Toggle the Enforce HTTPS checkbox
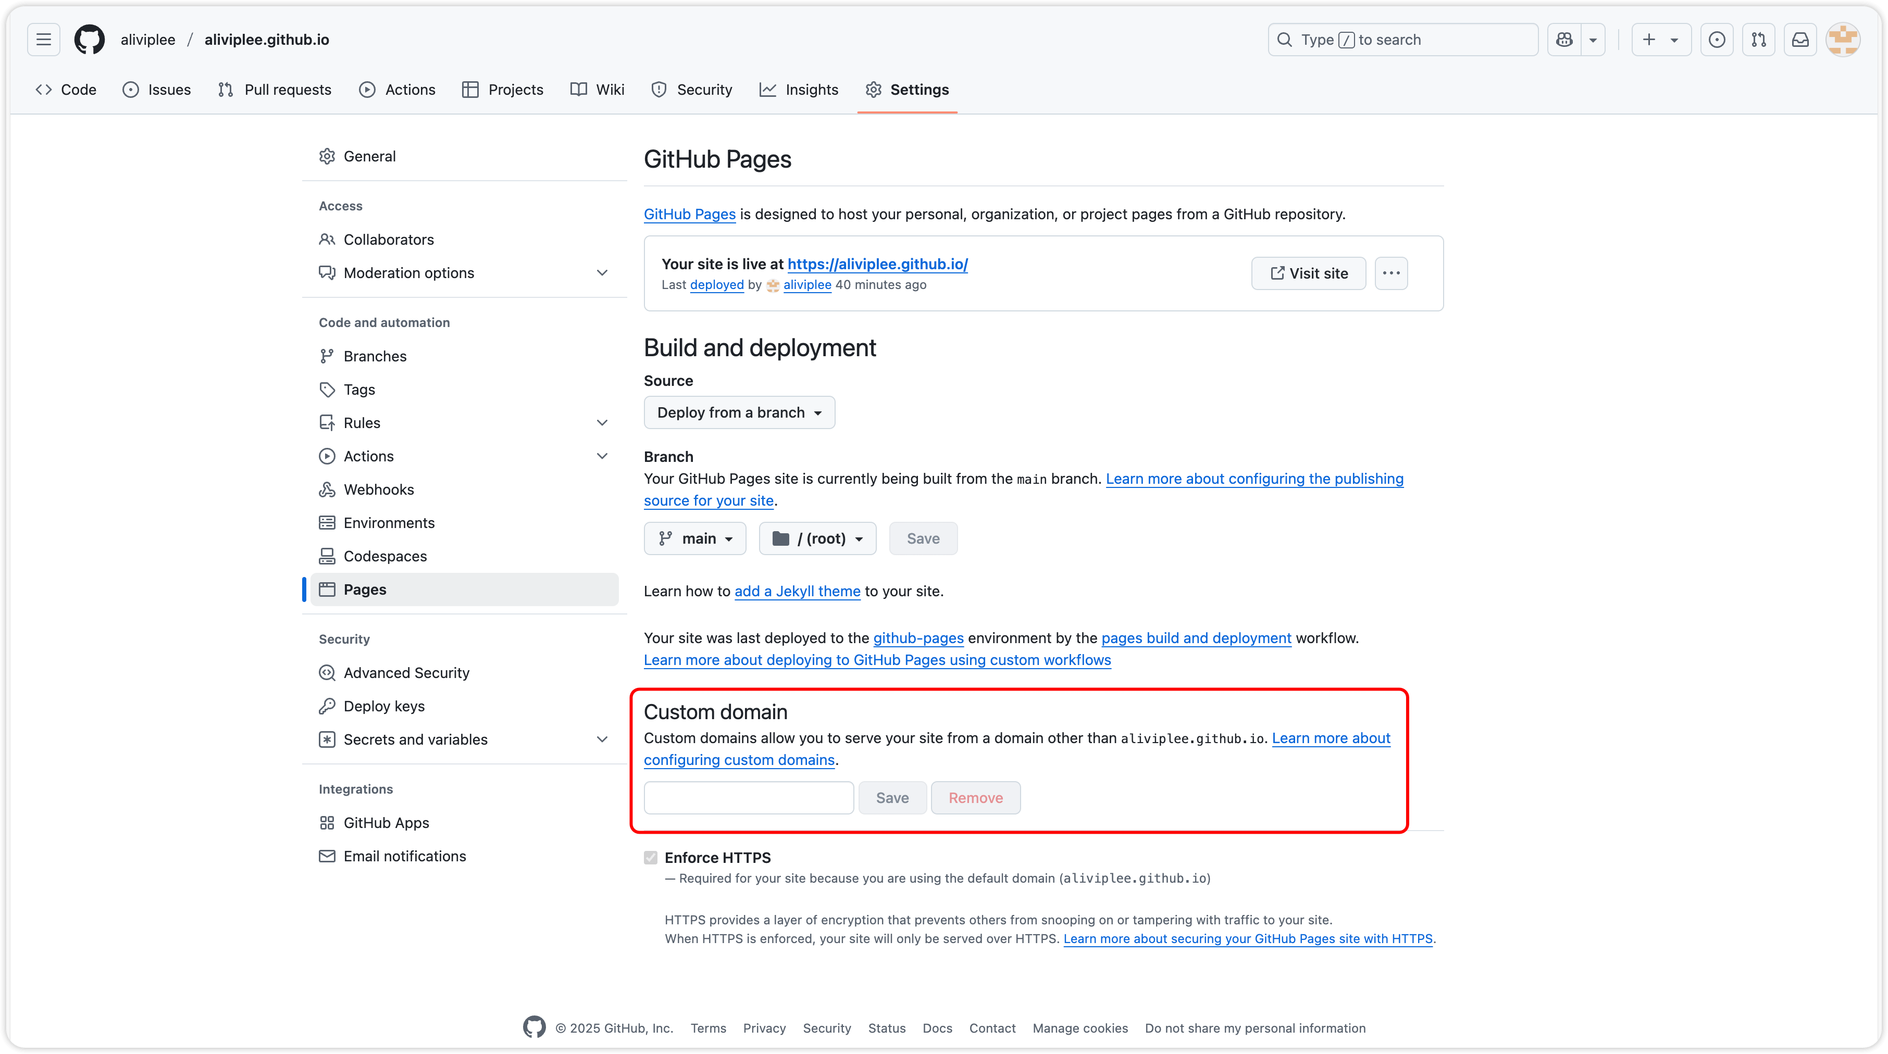This screenshot has height=1054, width=1888. tap(651, 857)
